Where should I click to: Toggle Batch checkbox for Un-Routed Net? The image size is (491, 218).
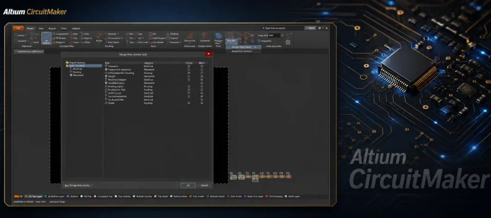(x=202, y=100)
